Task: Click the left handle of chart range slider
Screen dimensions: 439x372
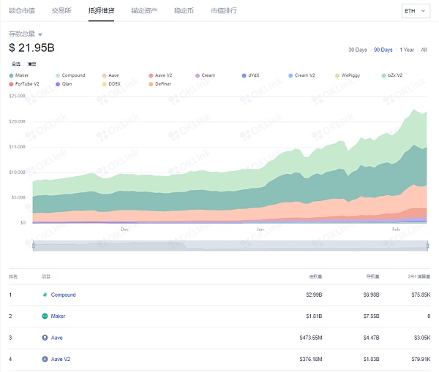Action: coord(33,246)
